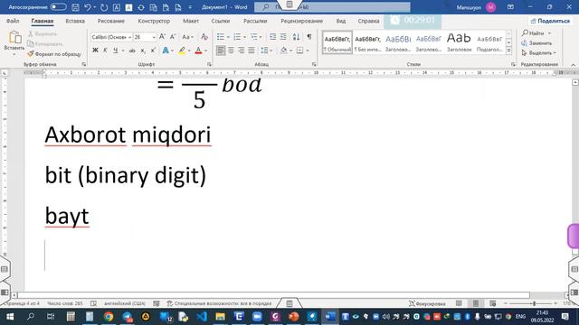Expand the styles gallery more arrow
The image size is (579, 325).
[508, 51]
